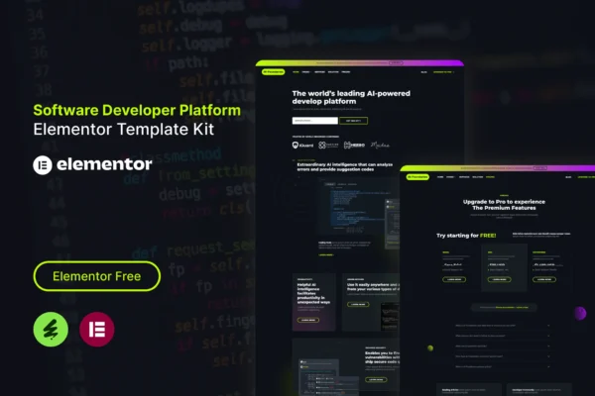Click the four-circle pattern company logo

[x=328, y=146]
